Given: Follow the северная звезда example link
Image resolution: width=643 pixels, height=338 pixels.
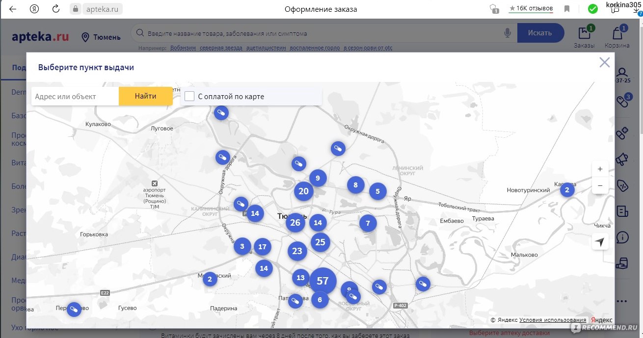Looking at the screenshot, I should (x=221, y=48).
